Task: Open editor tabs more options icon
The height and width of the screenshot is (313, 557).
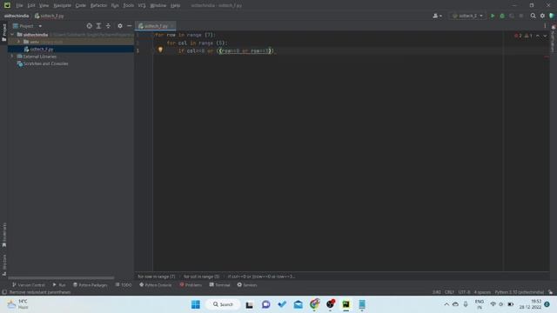Action: pyautogui.click(x=545, y=26)
